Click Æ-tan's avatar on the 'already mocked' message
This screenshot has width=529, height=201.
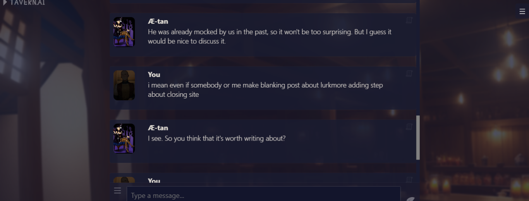coord(124,32)
